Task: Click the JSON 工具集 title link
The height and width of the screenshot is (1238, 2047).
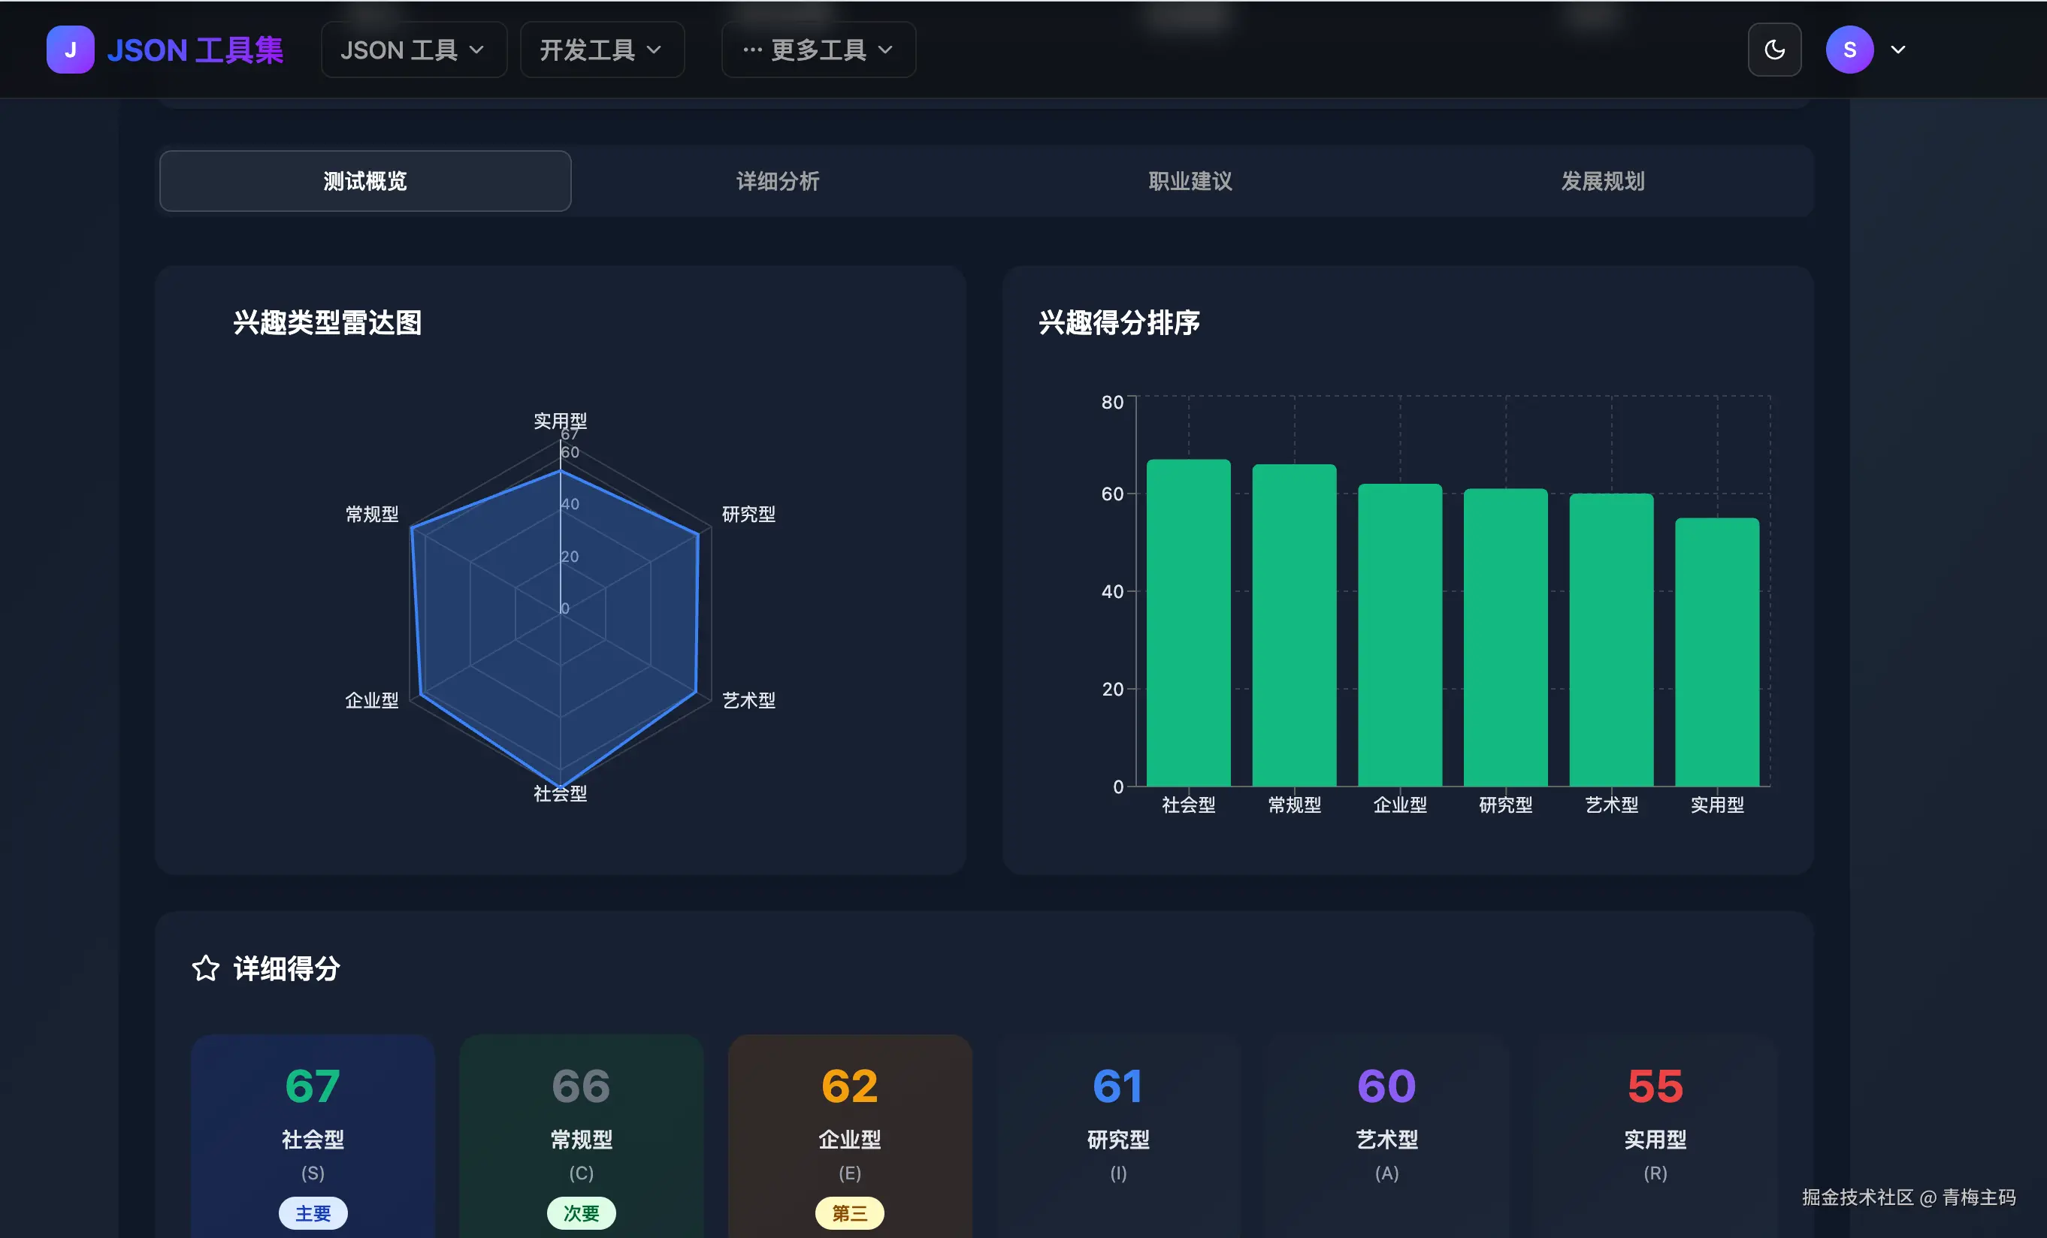Action: (195, 50)
